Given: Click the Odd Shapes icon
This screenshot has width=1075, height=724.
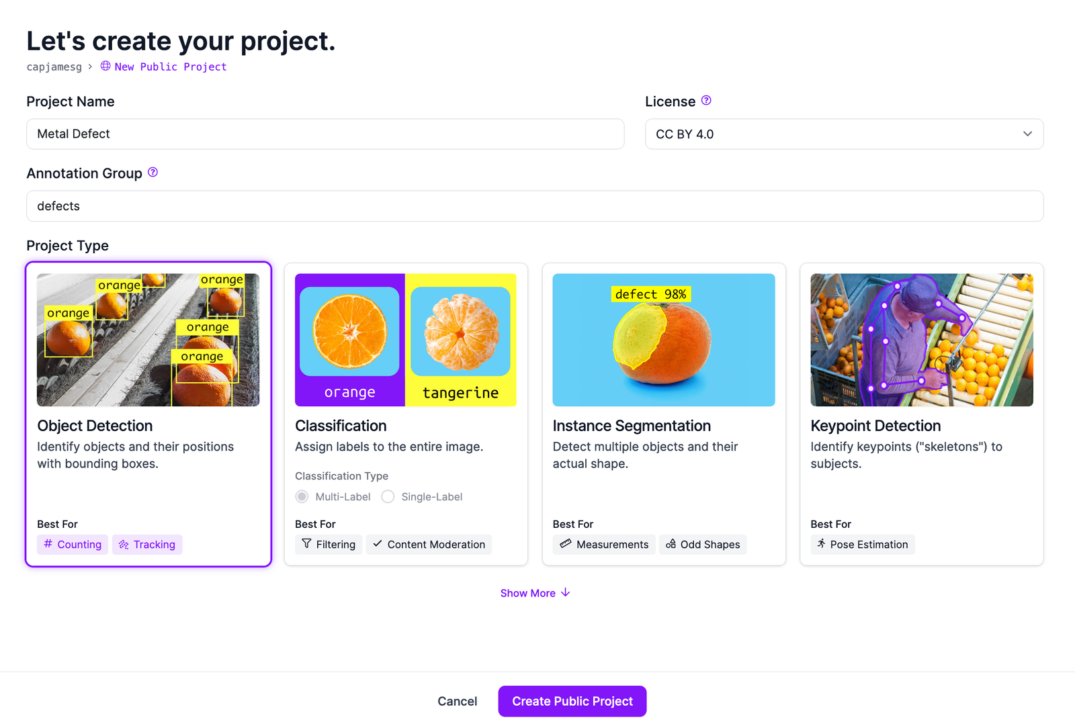Looking at the screenshot, I should click(x=671, y=545).
